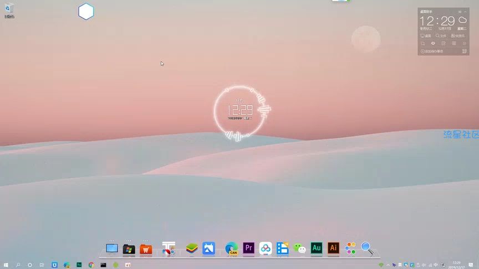Viewport: 479px width, 269px height.
Task: Click the battery icon in system tray
Action: (418, 265)
